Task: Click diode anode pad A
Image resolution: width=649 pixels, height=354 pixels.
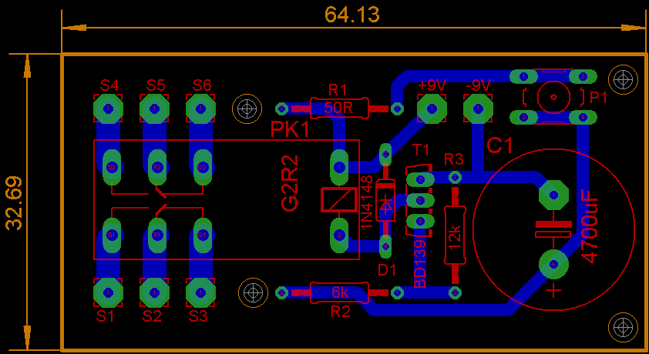Action: (385, 246)
